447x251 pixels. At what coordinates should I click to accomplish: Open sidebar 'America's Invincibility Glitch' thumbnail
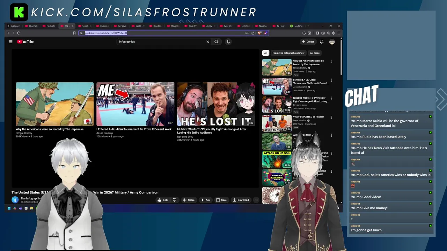(277, 177)
